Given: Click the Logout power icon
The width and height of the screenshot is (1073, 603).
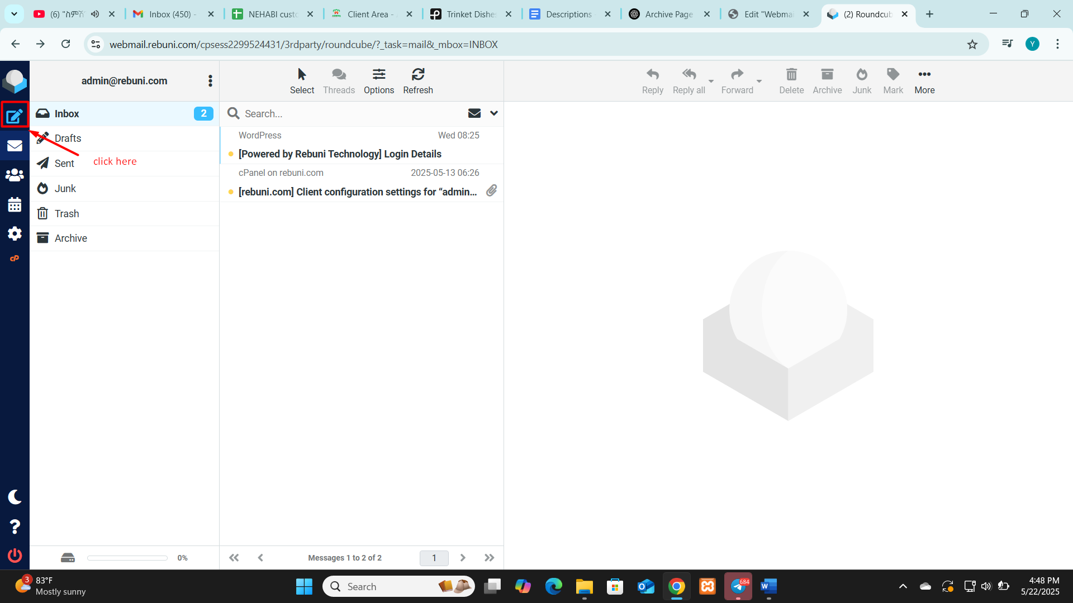Looking at the screenshot, I should 15,555.
